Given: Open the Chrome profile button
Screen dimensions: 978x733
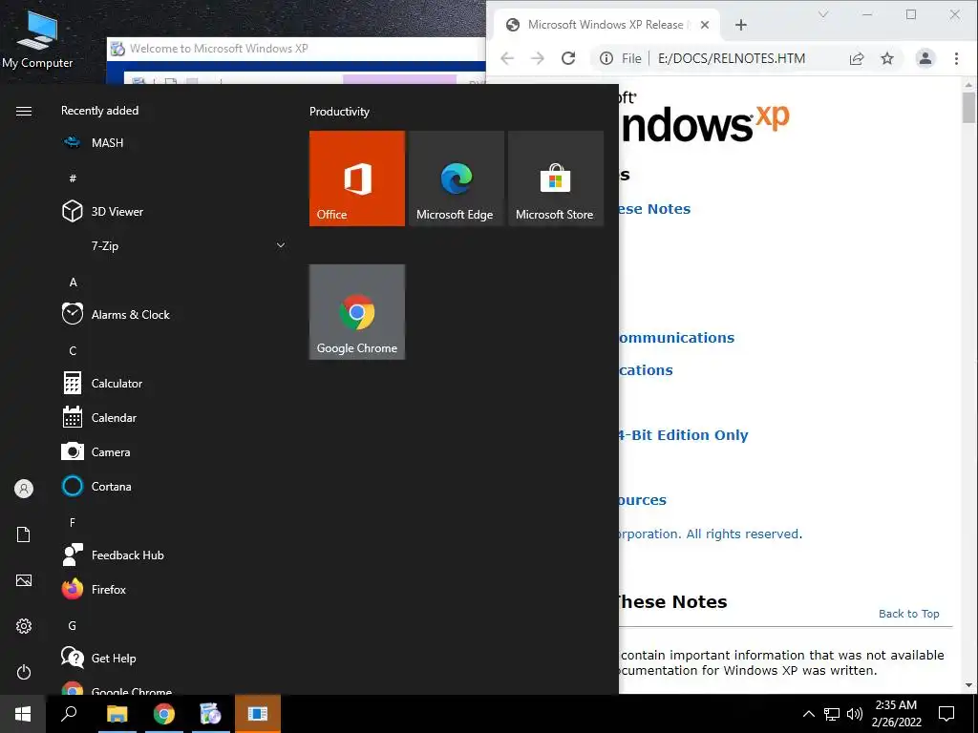Looking at the screenshot, I should [925, 58].
